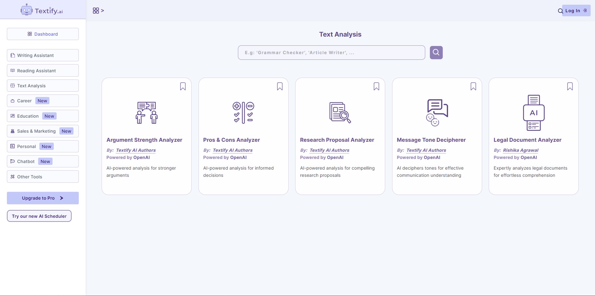Click the Textify.ai robot logo

(27, 10)
